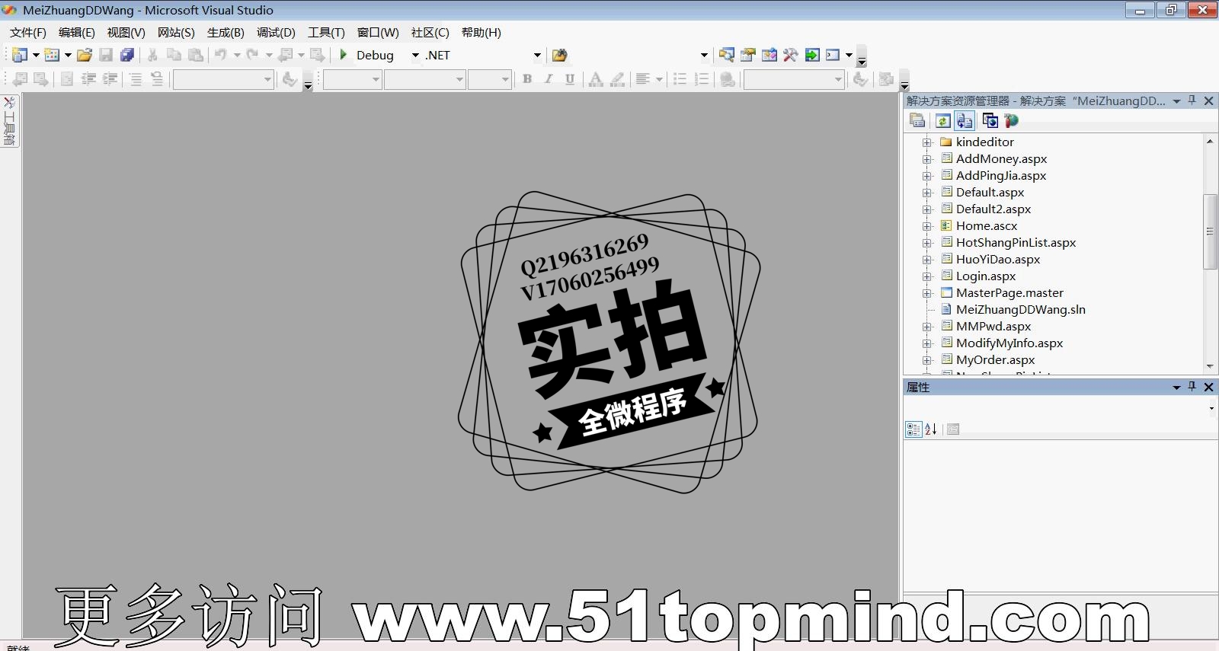Open the 生成(B) menu
The image size is (1219, 651).
click(x=226, y=33)
